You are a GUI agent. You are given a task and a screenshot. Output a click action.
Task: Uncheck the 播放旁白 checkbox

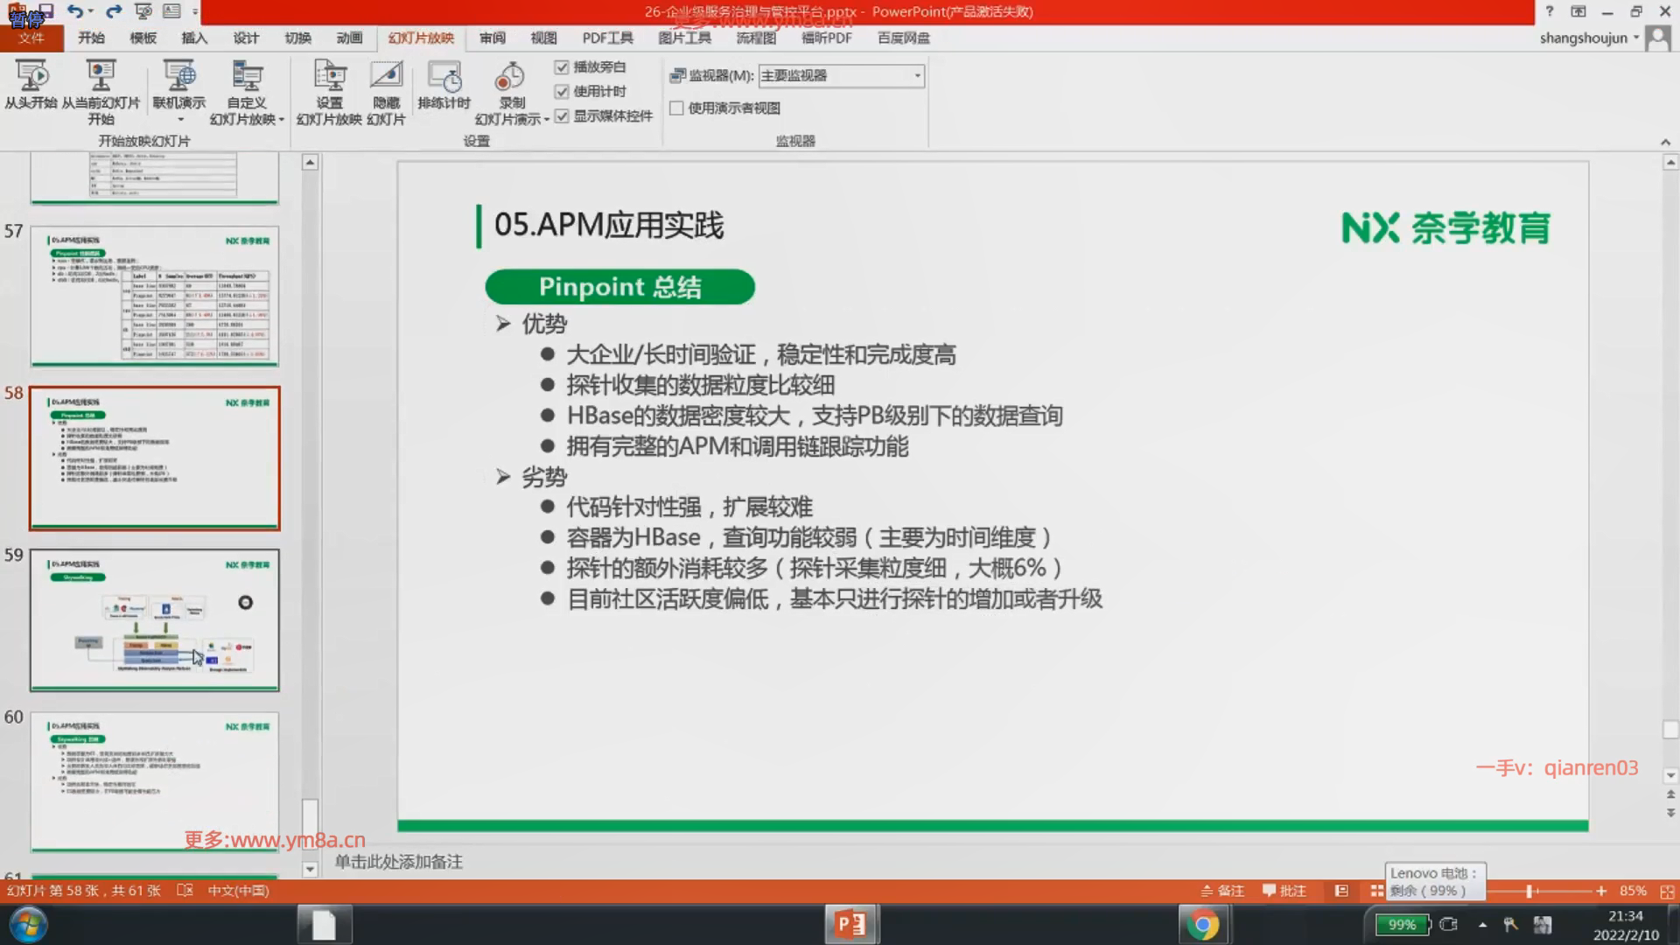562,67
